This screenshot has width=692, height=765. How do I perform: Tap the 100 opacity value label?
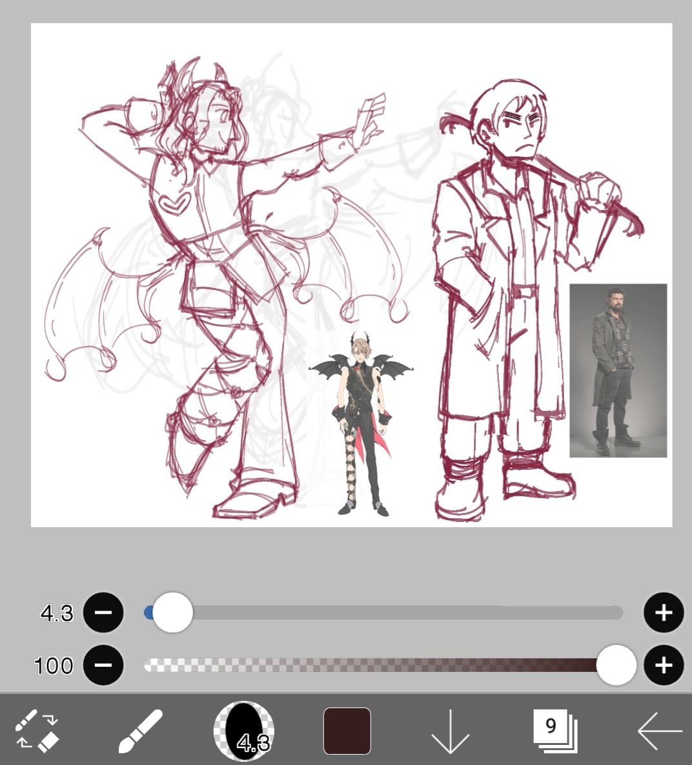(54, 665)
